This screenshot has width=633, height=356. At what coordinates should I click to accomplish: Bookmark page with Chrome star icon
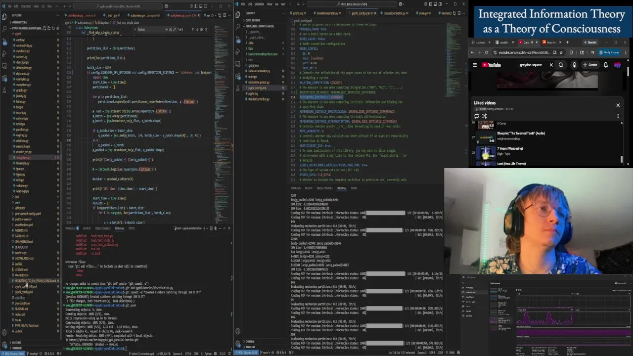[561, 52]
